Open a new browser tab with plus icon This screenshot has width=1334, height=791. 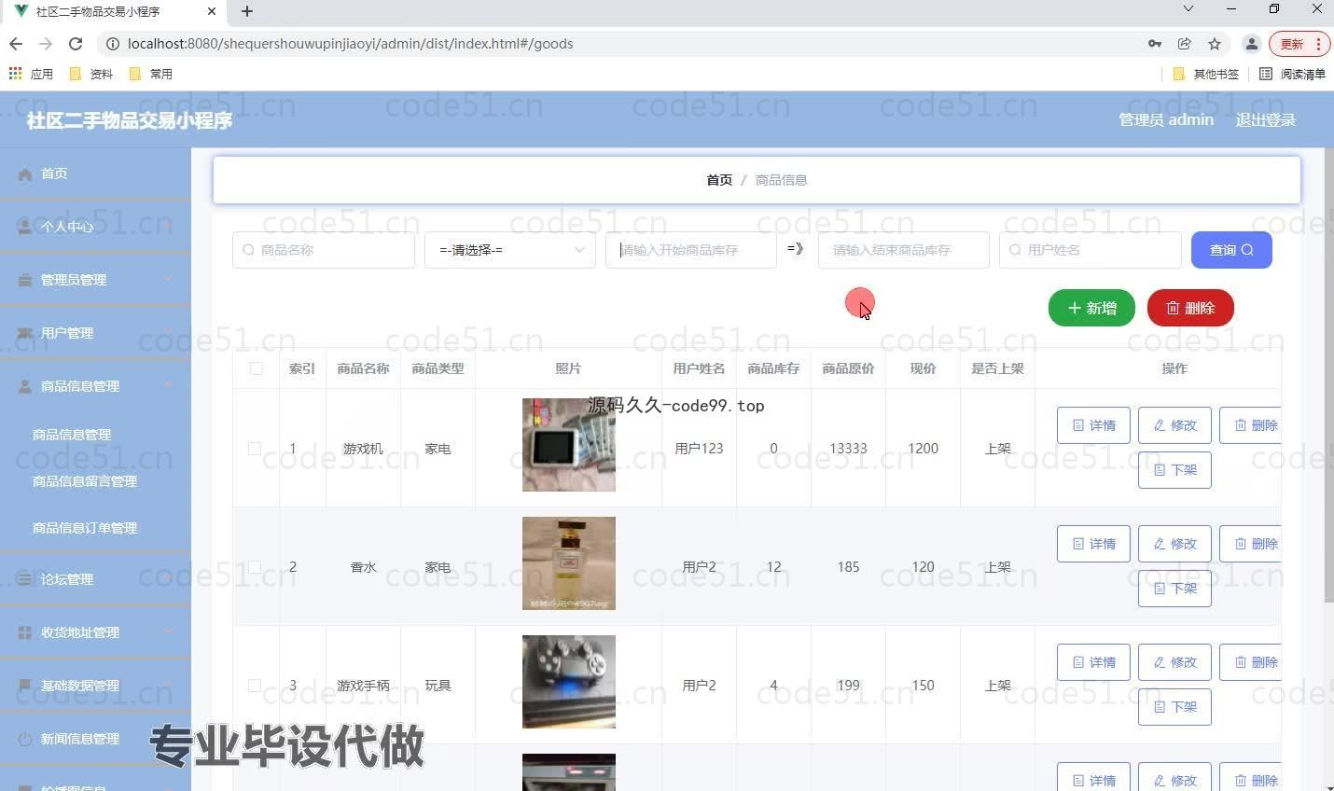click(x=247, y=11)
